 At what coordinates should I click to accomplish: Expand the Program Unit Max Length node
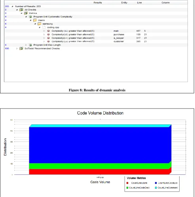pos(26,45)
